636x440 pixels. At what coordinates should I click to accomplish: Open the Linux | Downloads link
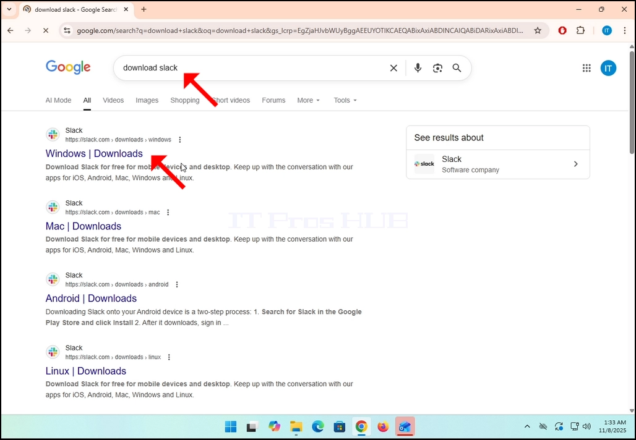pos(85,371)
